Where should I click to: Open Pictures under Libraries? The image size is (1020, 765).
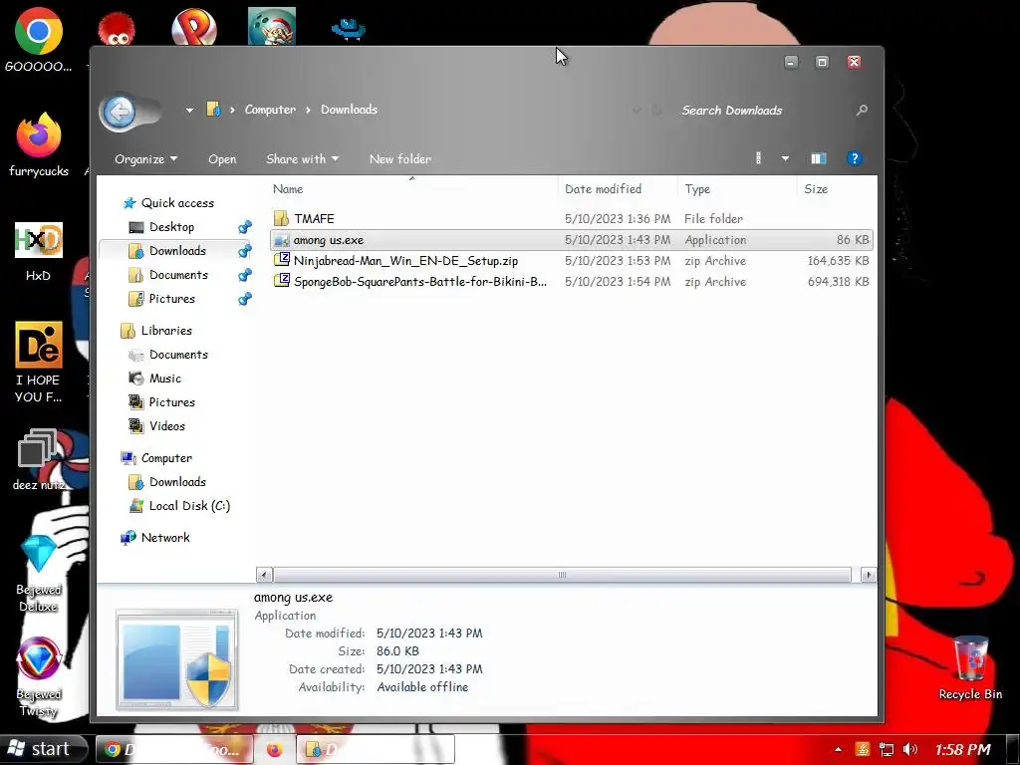(171, 402)
